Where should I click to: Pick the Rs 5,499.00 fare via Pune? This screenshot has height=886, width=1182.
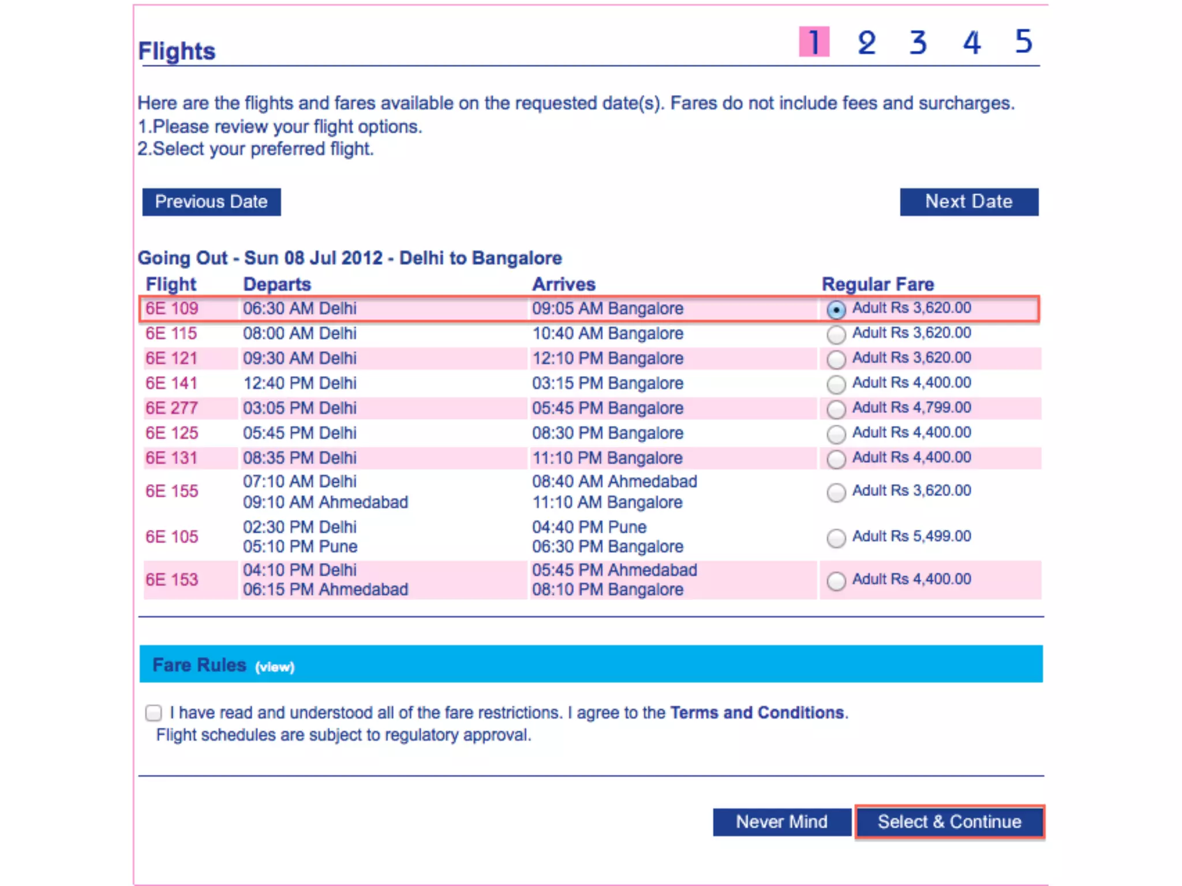836,538
